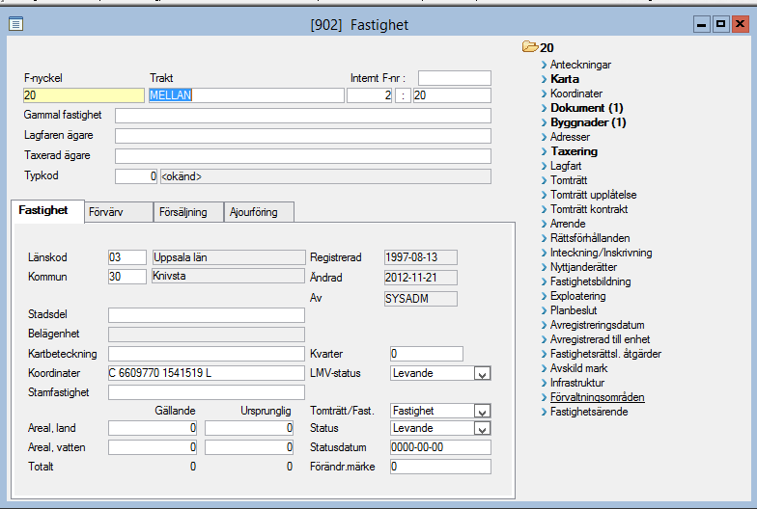Open the Tomträtt entry
Viewport: 757px width, 509px height.
568,180
